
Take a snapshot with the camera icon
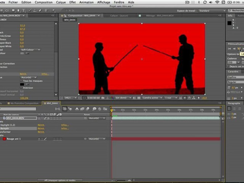(x=103, y=98)
